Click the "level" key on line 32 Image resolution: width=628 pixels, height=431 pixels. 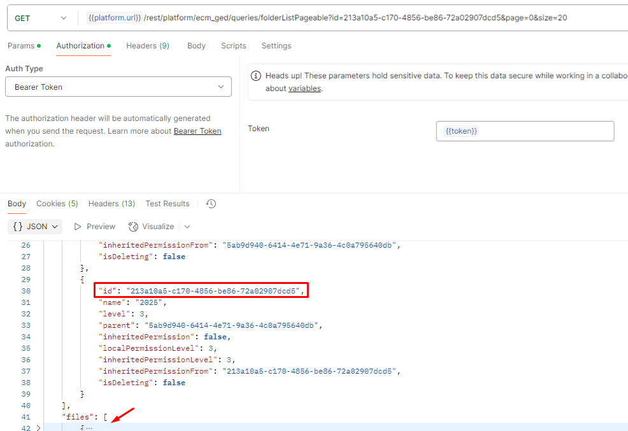pos(114,314)
